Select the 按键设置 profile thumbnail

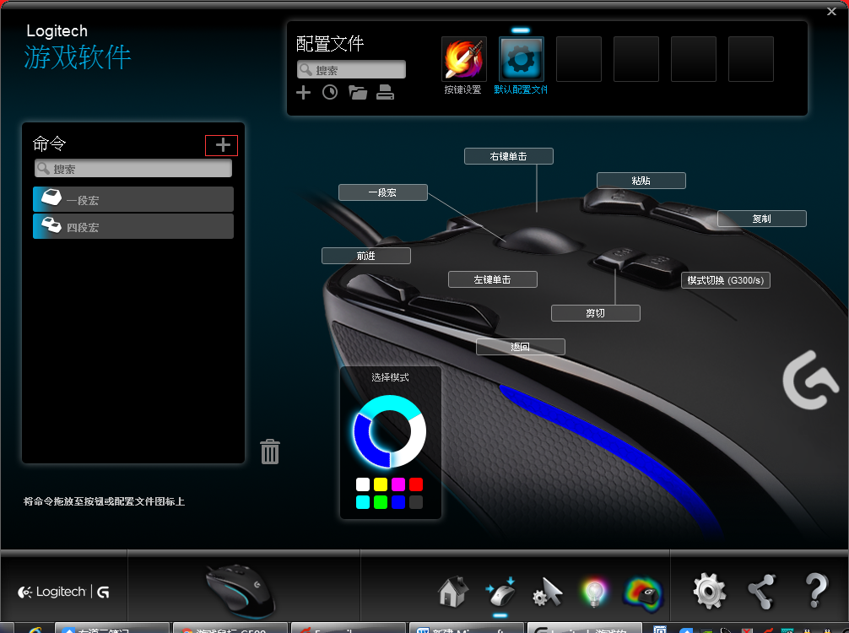pyautogui.click(x=464, y=59)
